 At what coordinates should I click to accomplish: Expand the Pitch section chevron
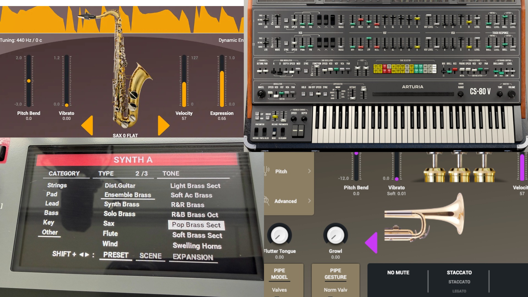(309, 171)
